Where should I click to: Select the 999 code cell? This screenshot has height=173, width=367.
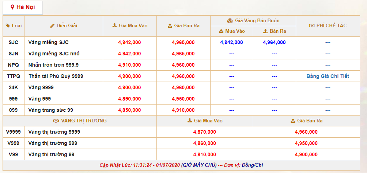point(13,99)
